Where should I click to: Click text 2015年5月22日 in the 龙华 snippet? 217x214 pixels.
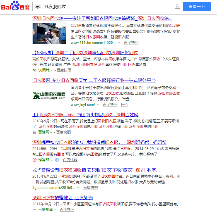[x=45, y=176]
